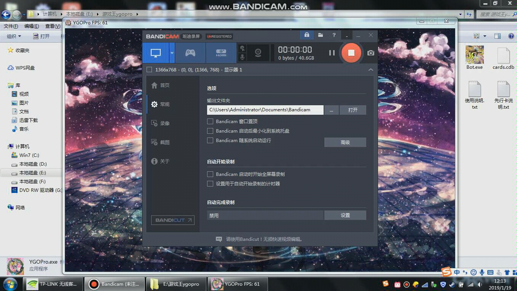Viewport: 517px width, 291px height.
Task: Open Bandicam output folder icon
Action: pos(321,35)
